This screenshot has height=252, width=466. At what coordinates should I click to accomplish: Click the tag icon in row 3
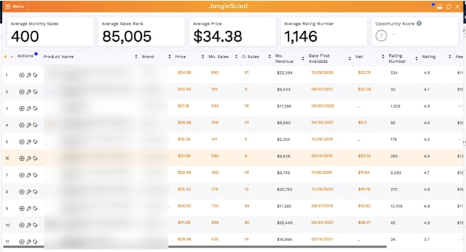pyautogui.click(x=35, y=108)
